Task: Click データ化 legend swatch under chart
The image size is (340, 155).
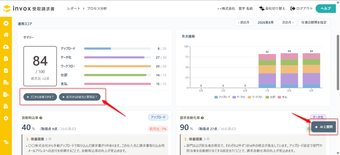Action: [234, 97]
